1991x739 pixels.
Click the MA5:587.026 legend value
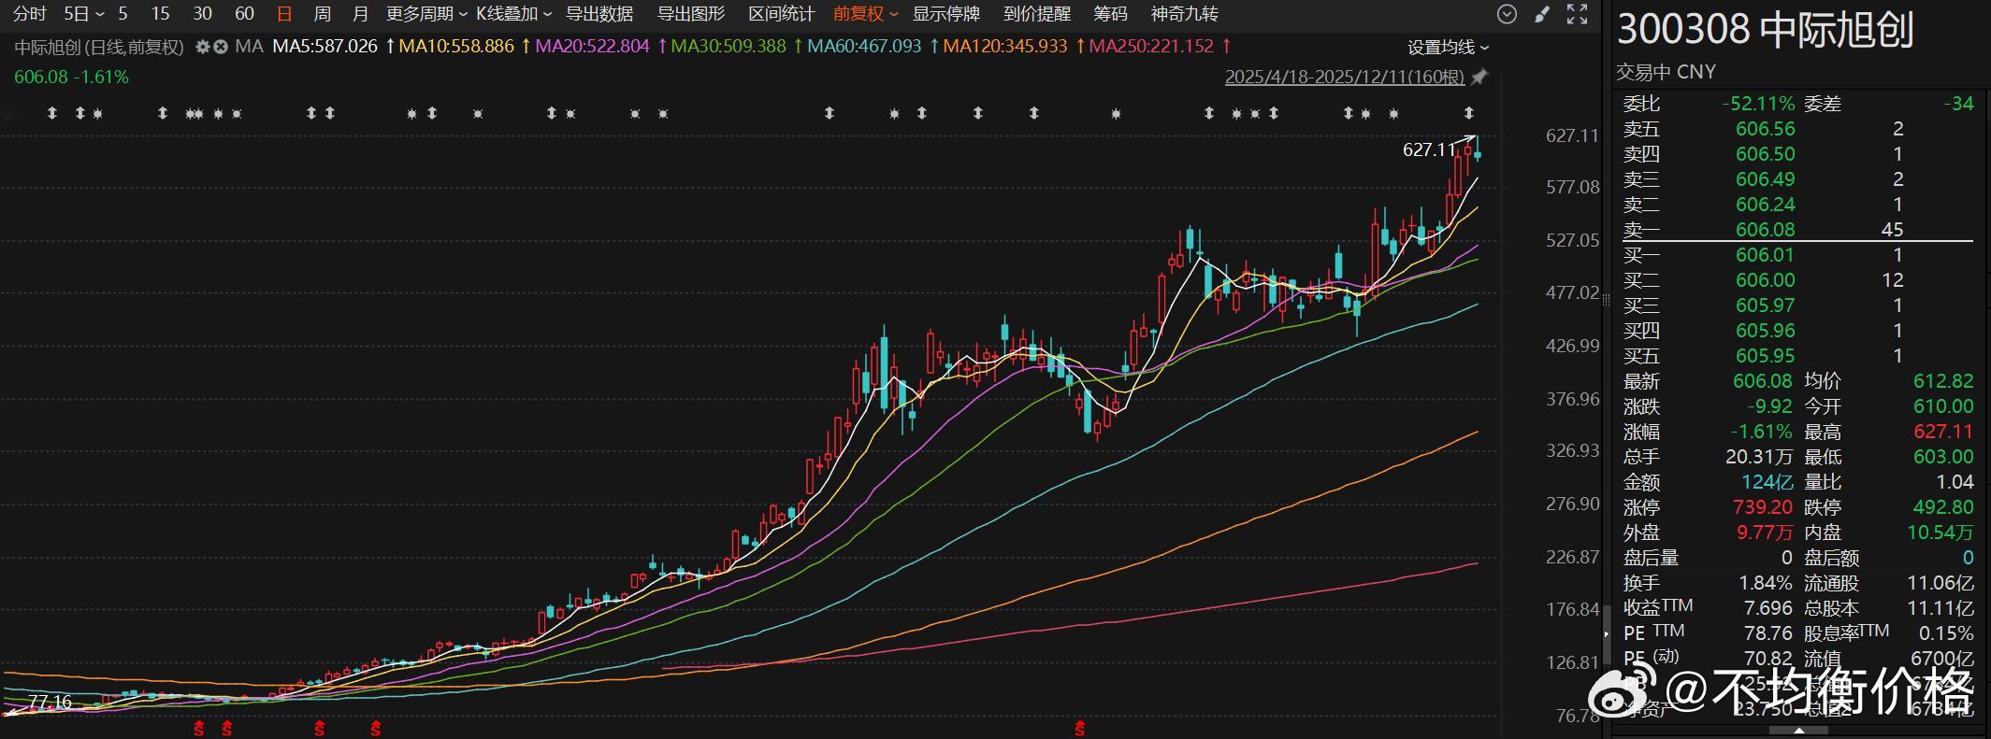pyautogui.click(x=325, y=47)
